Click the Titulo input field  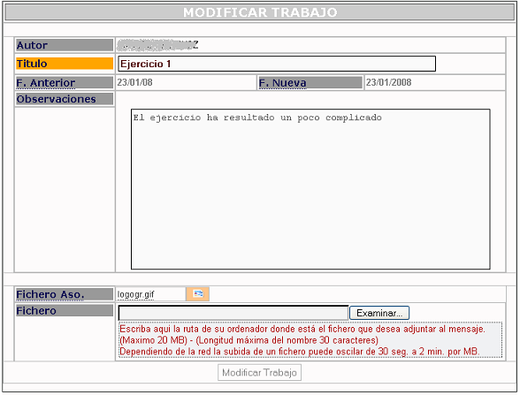277,64
